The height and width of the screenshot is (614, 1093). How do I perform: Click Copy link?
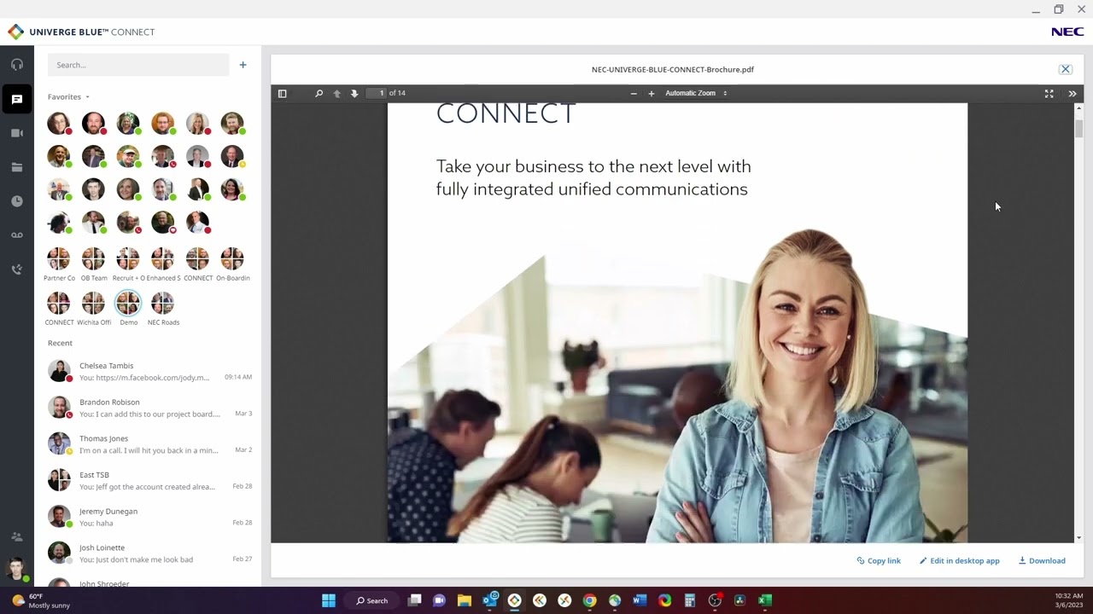coord(879,561)
